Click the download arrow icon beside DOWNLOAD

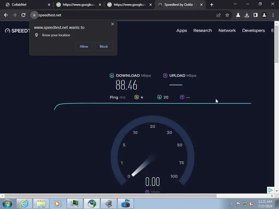pos(112,76)
